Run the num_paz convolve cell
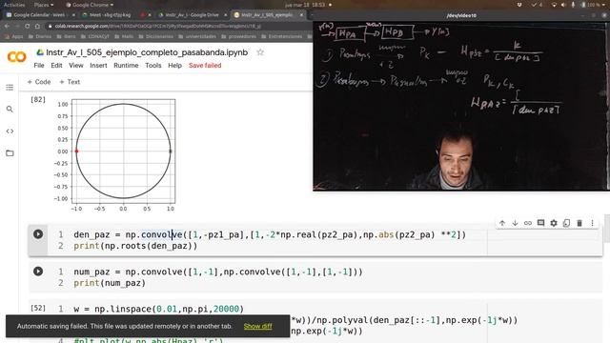This screenshot has height=343, width=610. click(x=38, y=271)
